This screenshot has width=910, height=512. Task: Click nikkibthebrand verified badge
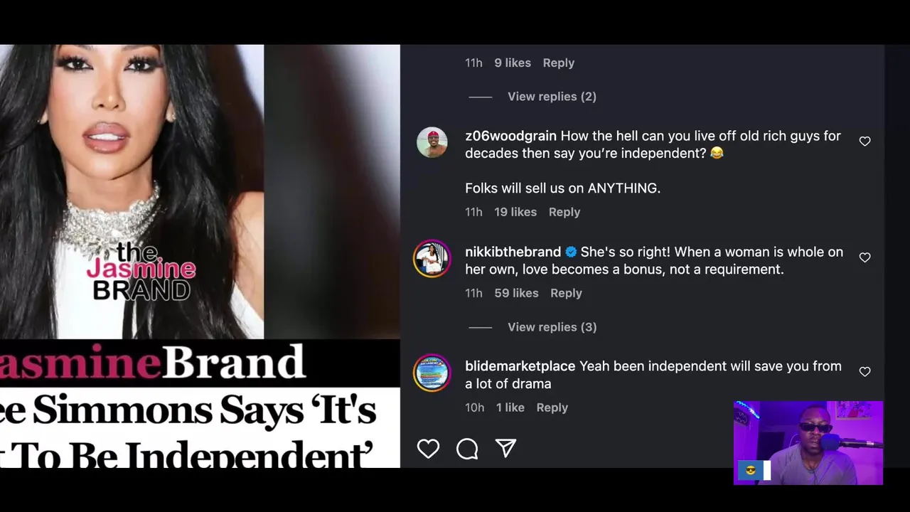point(571,252)
